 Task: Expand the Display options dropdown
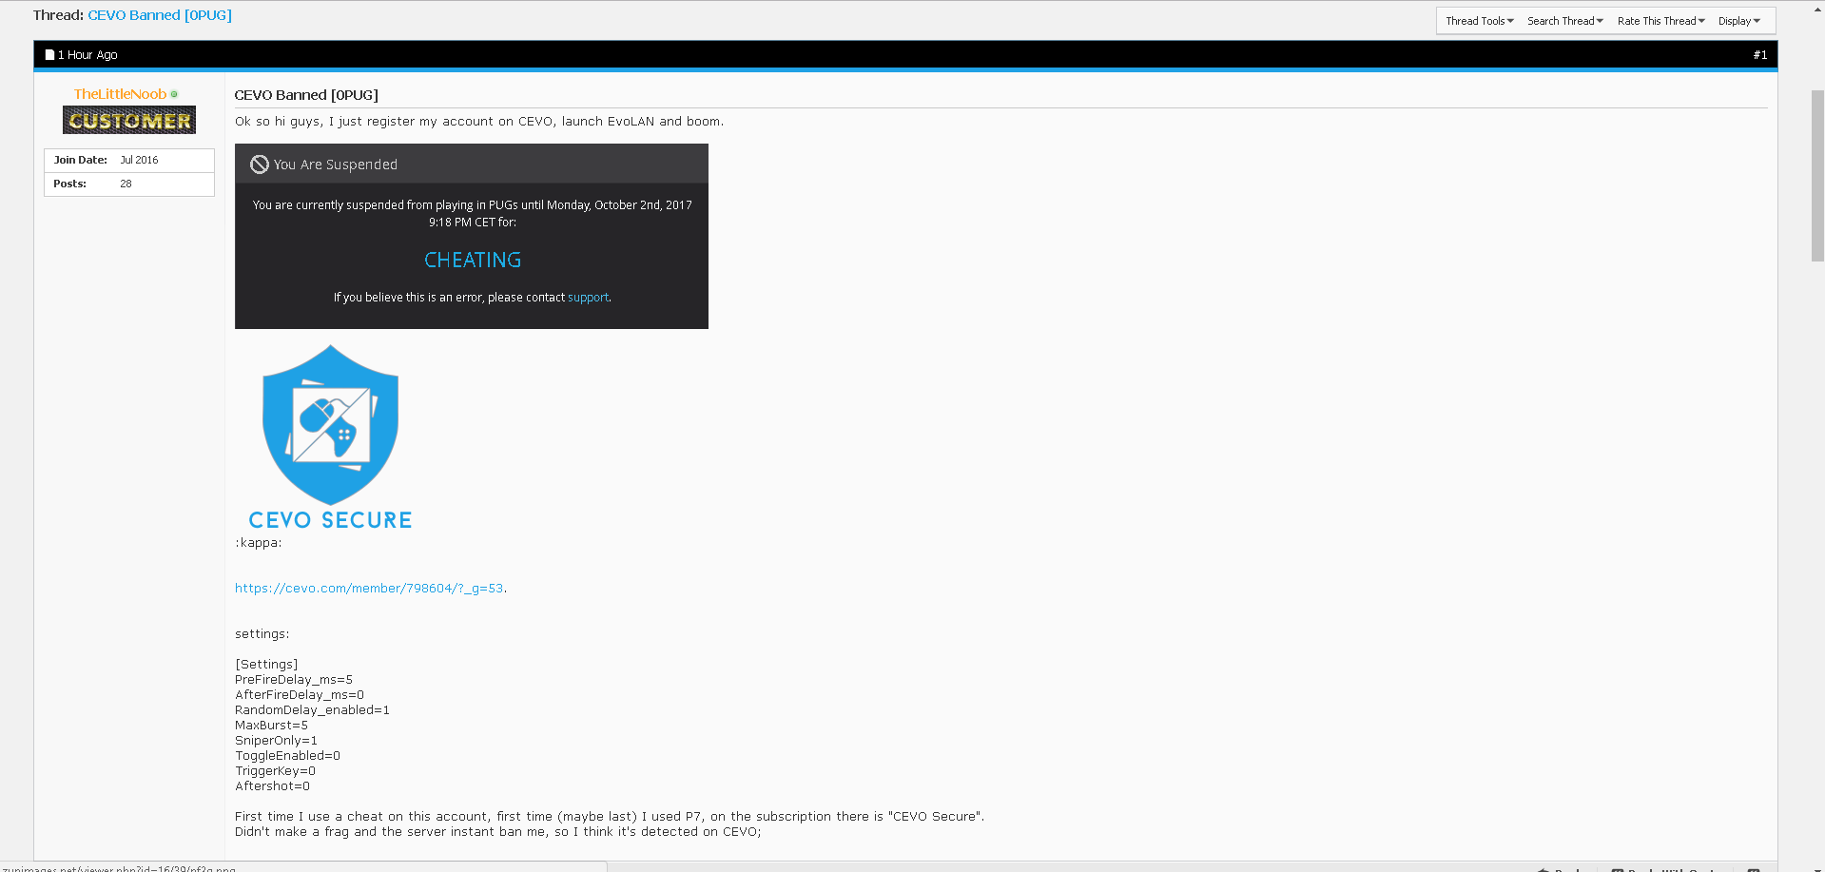point(1738,21)
